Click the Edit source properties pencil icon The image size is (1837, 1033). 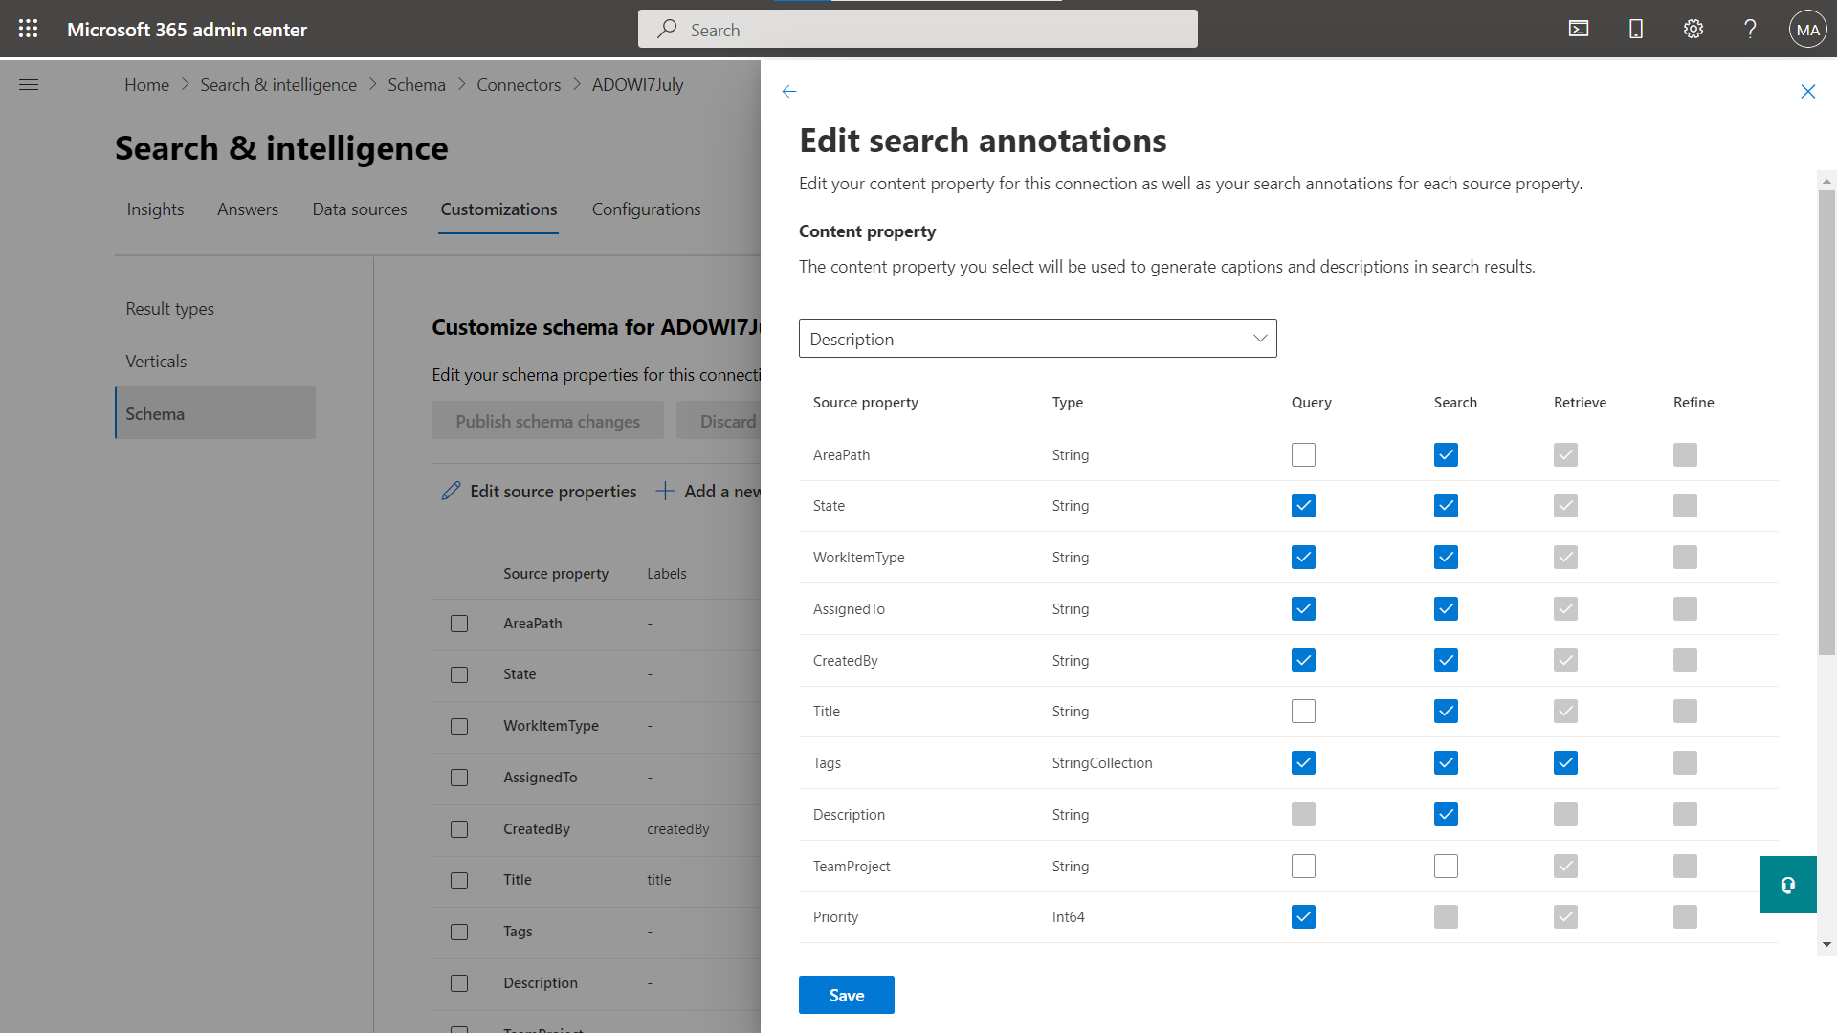point(451,491)
